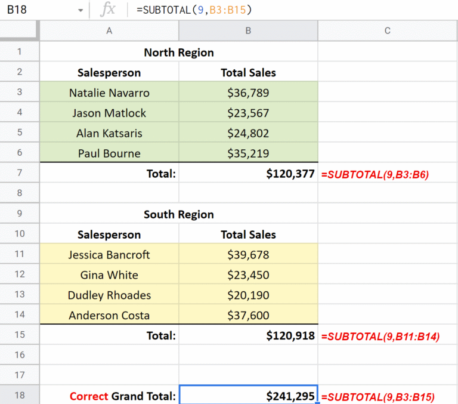Select row 3 header
The image size is (458, 404).
(x=19, y=92)
